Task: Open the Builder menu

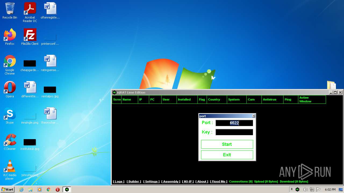Action: (x=134, y=181)
